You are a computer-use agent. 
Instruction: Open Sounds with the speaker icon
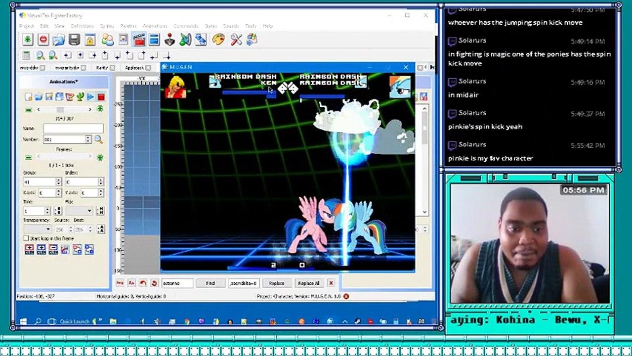(x=185, y=40)
